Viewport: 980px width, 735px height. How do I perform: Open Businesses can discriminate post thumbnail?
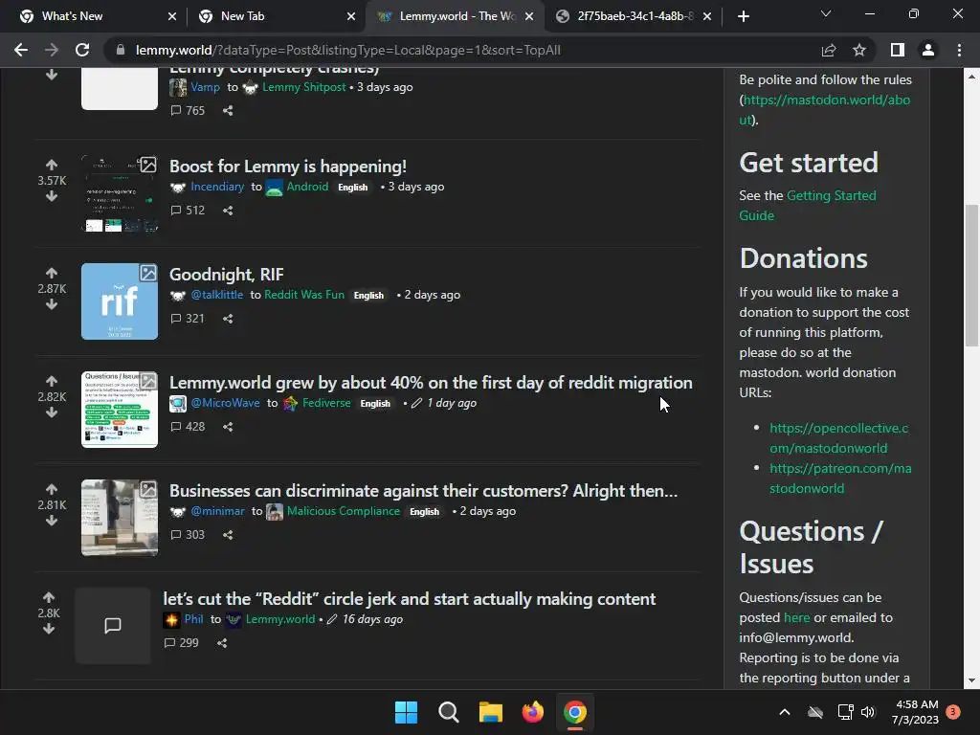(x=120, y=518)
